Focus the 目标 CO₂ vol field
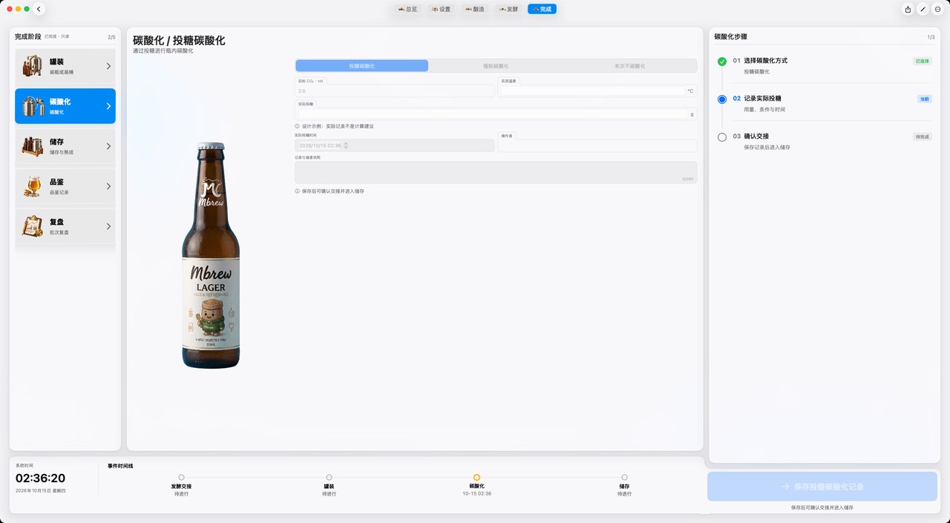Viewport: 950px width, 523px height. pos(395,91)
